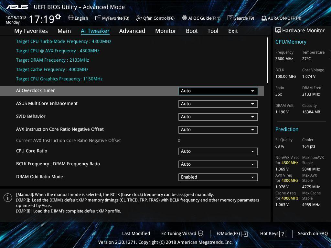This screenshot has width=331, height=248.
Task: Switch to the Main tab
Action: (64, 31)
